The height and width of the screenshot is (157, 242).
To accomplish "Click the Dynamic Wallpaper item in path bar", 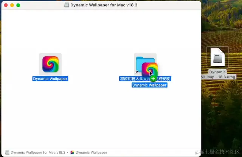I will 91,152.
